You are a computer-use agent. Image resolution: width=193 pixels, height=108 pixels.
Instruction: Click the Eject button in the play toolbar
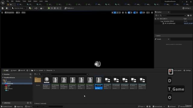tap(58, 8)
